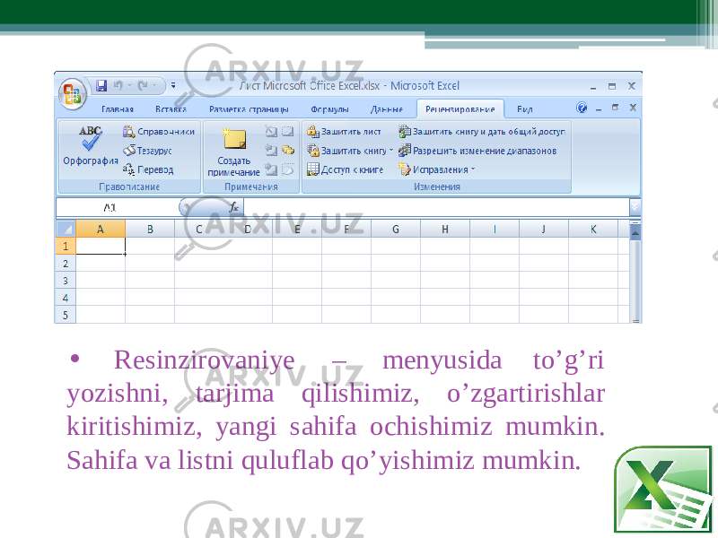Click the Name Box showing A1
The image size is (718, 538).
(118, 208)
